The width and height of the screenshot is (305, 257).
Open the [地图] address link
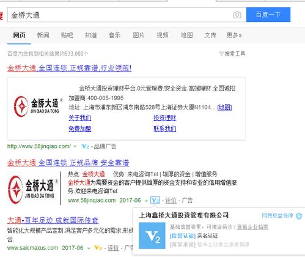point(224,107)
